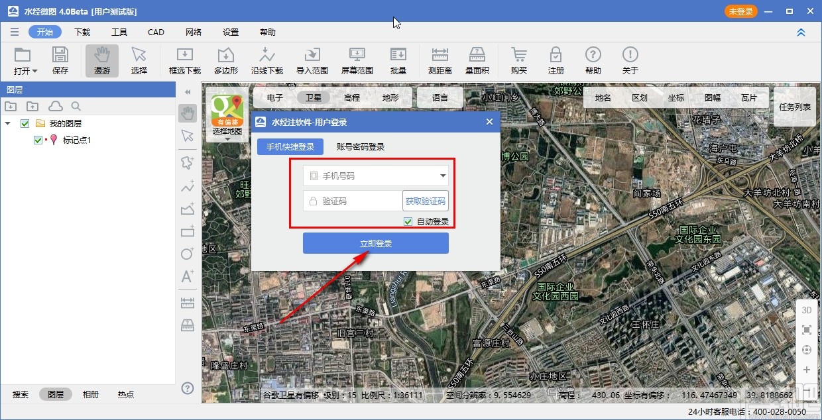Open the 沿线下载 along-line download tool
822x420 pixels.
click(267, 60)
